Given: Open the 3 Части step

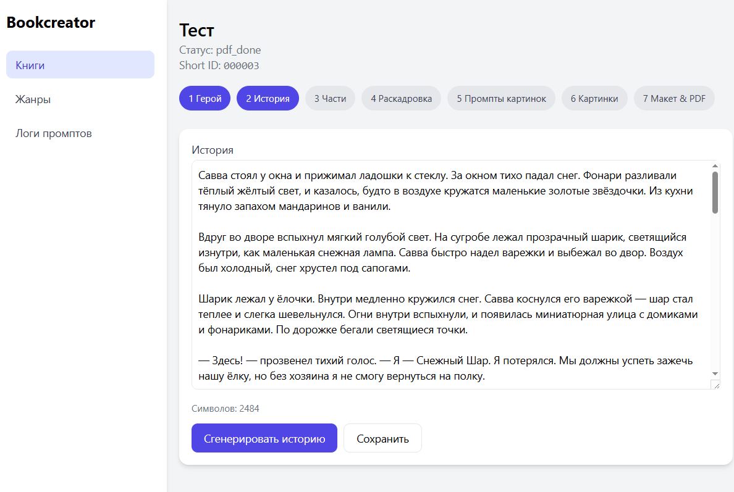Looking at the screenshot, I should (330, 98).
